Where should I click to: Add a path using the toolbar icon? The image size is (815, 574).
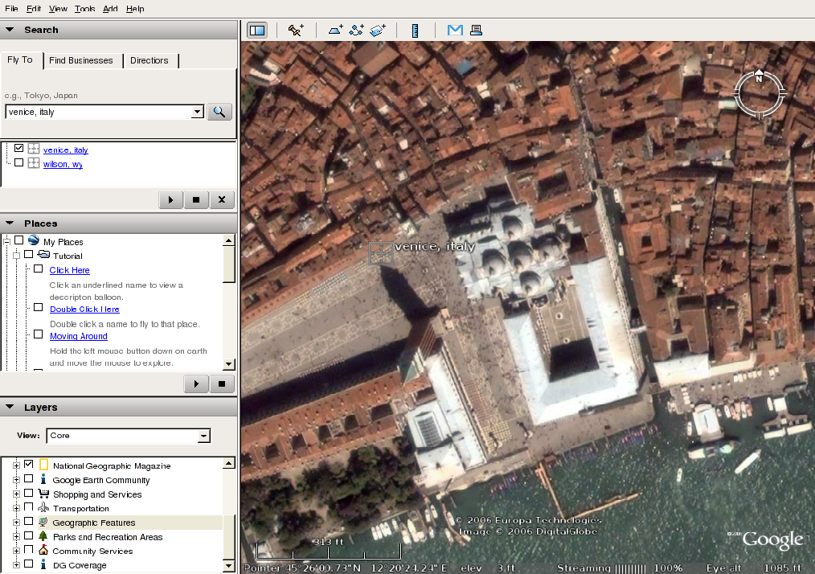tap(357, 31)
